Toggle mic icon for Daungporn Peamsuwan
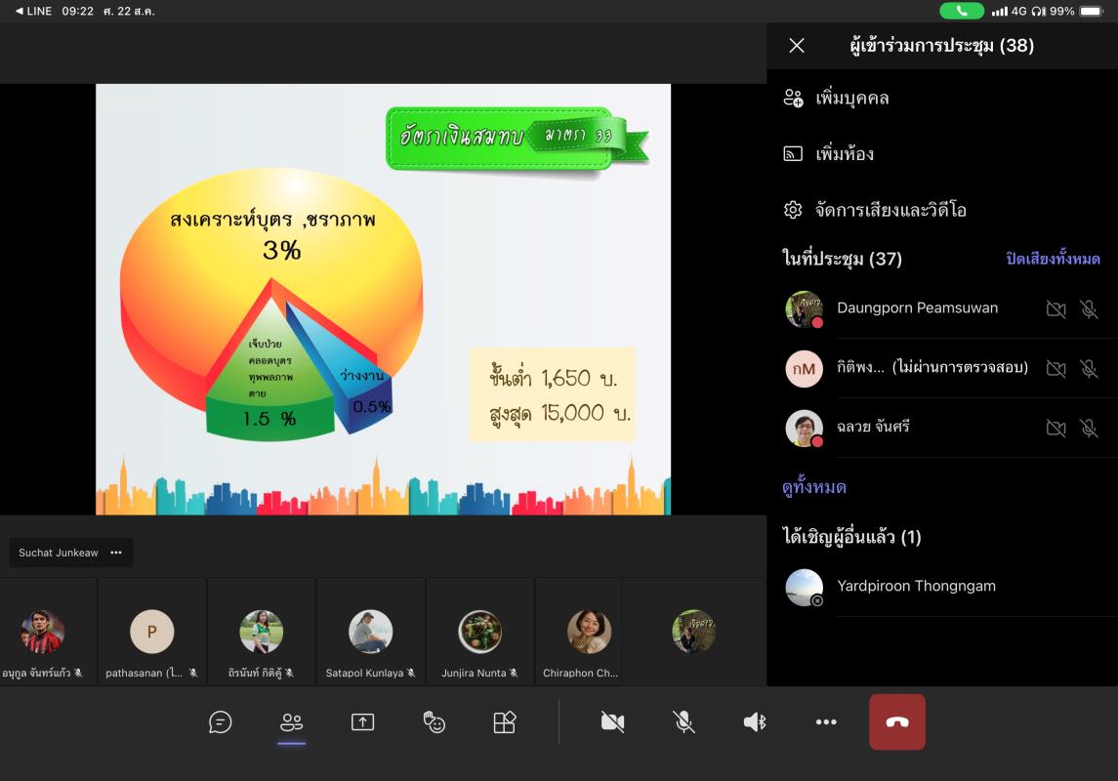Screen dimensions: 1118x781 (1089, 309)
